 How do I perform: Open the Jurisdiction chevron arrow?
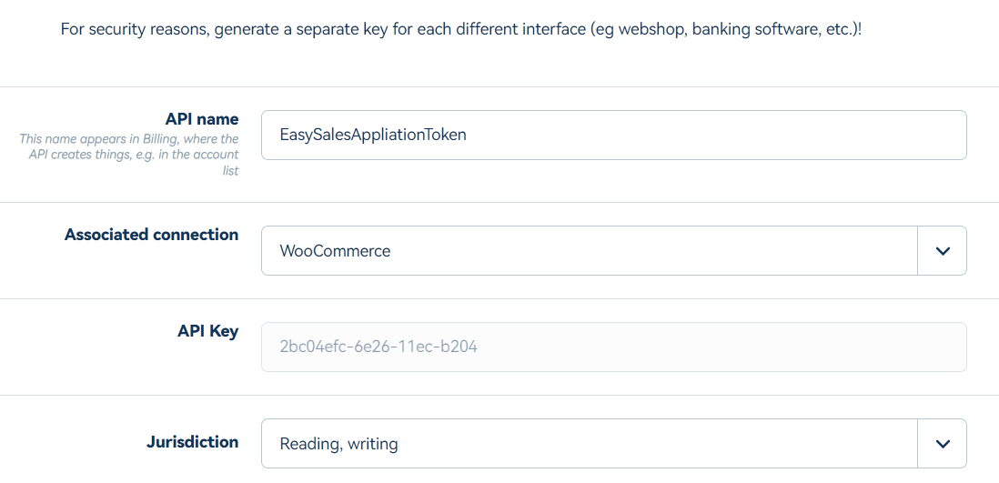[x=943, y=444]
